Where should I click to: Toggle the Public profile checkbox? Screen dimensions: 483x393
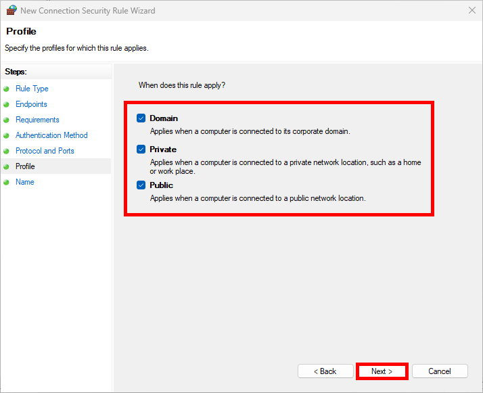click(141, 185)
